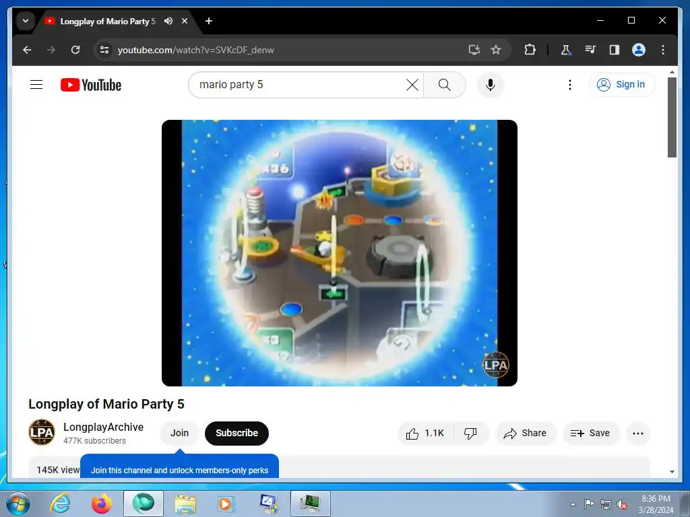Click the Sign in button

click(622, 84)
